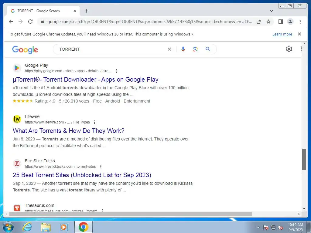Open µTorrent Torrent Downloader Google Play link

click(x=85, y=79)
